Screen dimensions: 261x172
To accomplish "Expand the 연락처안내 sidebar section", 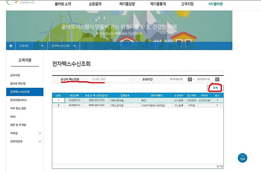I will coord(40,141).
